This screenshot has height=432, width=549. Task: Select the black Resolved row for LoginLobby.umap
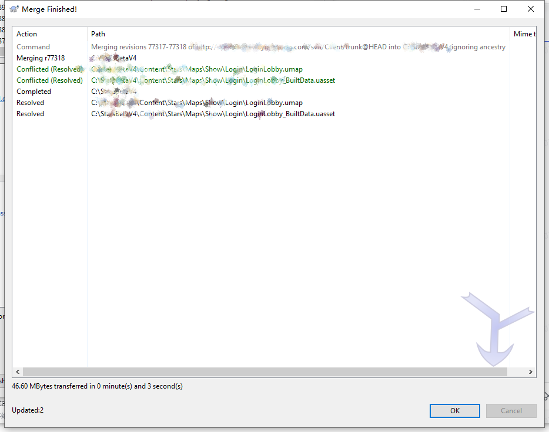[x=31, y=103]
